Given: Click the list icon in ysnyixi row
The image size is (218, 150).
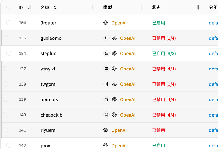Looking at the screenshot, I should click(x=106, y=69).
